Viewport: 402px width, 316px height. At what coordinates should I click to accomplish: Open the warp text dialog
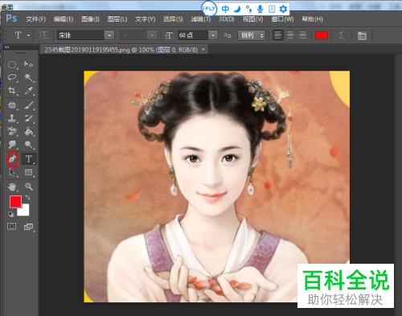click(x=341, y=35)
